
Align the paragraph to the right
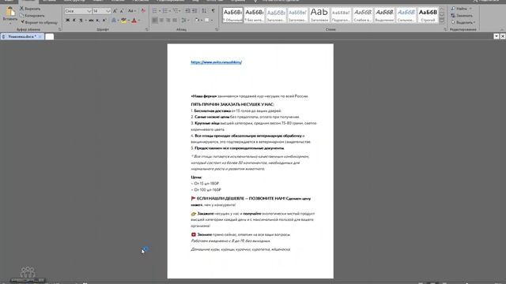tap(168, 21)
